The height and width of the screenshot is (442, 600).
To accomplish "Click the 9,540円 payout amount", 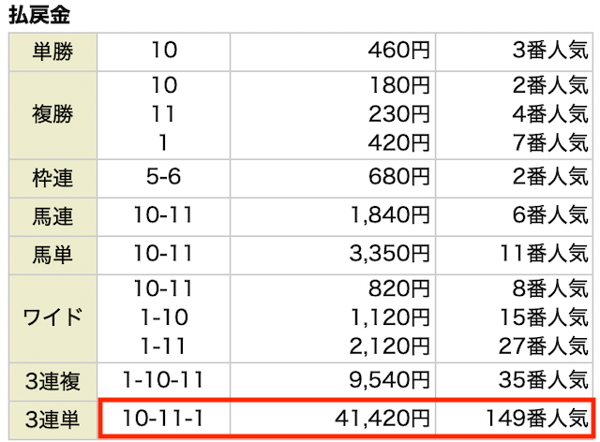I will 389,380.
